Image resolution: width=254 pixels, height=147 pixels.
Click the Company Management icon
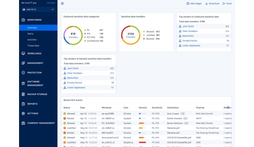[23, 123]
